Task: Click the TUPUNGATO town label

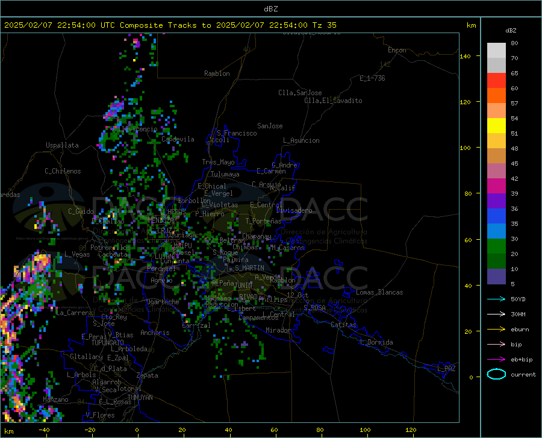Action: [x=108, y=343]
